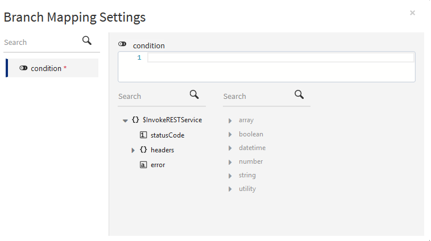Viewport: 431px width, 241px height.
Task: Click the functions search magnifier icon
Action: (x=299, y=94)
